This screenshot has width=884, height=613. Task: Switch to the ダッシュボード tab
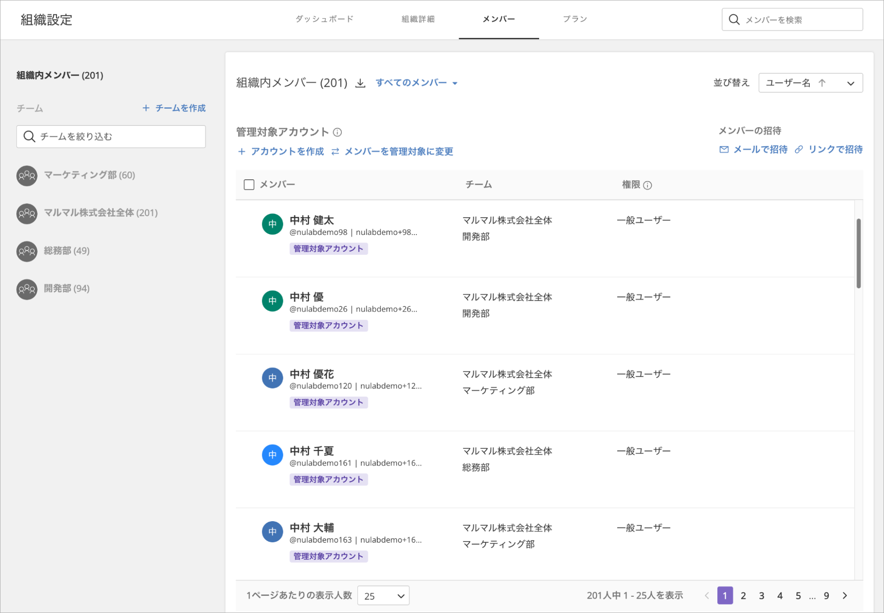(x=325, y=19)
